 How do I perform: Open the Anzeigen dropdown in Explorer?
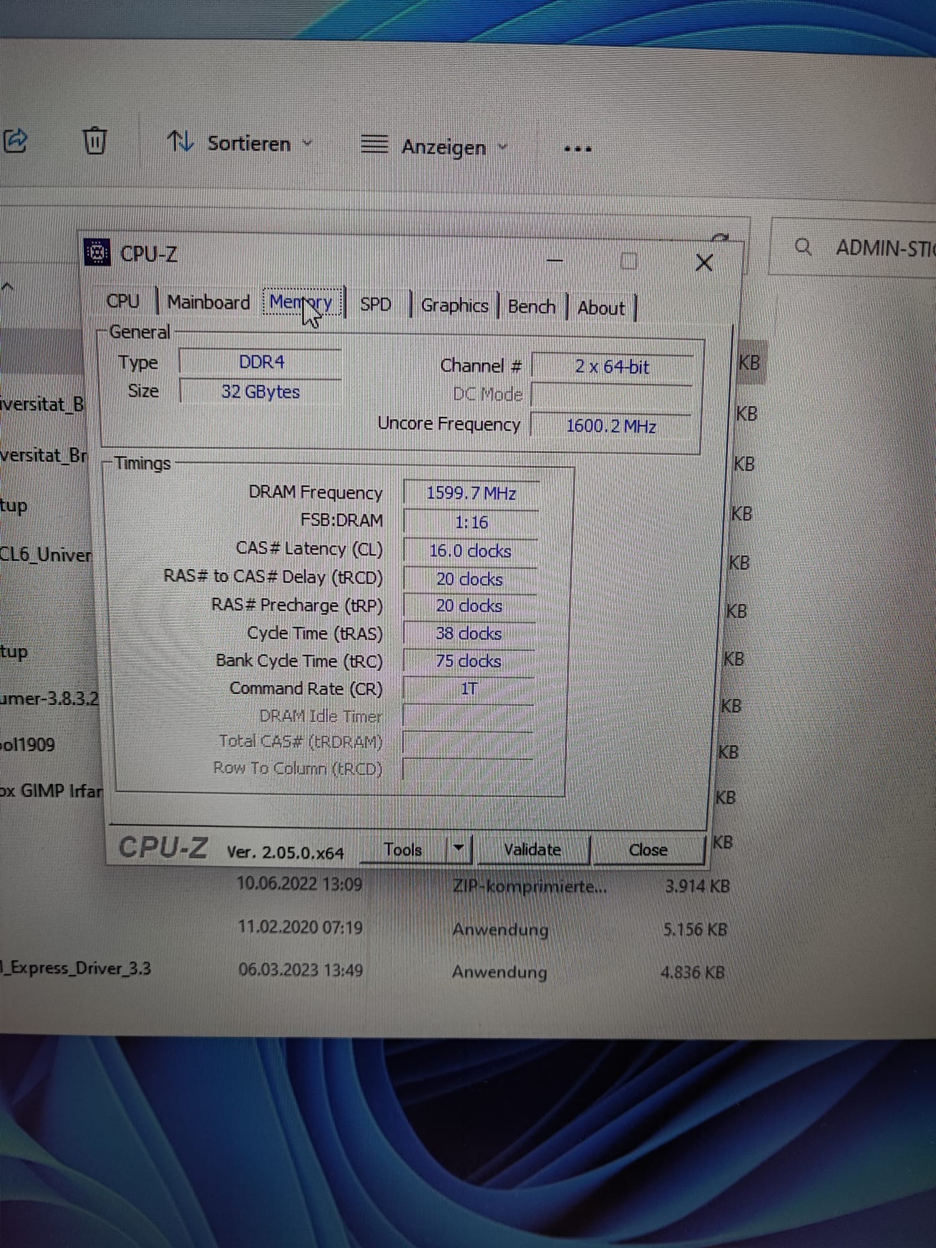tap(434, 147)
